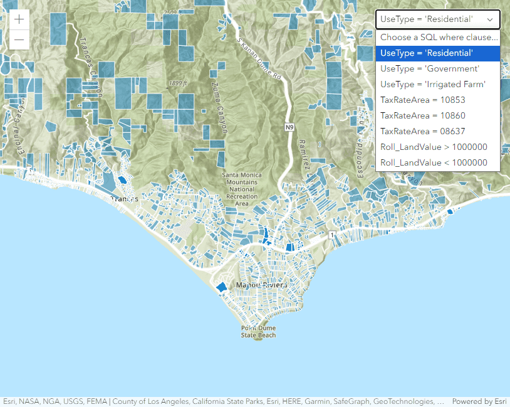The width and height of the screenshot is (510, 407).
Task: Collapse the SQL where clause dropdown
Action: (437, 19)
